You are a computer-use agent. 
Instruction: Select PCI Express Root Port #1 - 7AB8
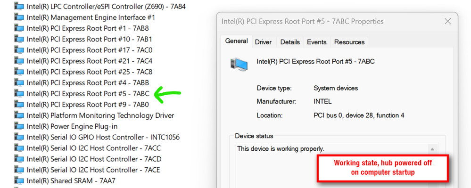pyautogui.click(x=88, y=28)
